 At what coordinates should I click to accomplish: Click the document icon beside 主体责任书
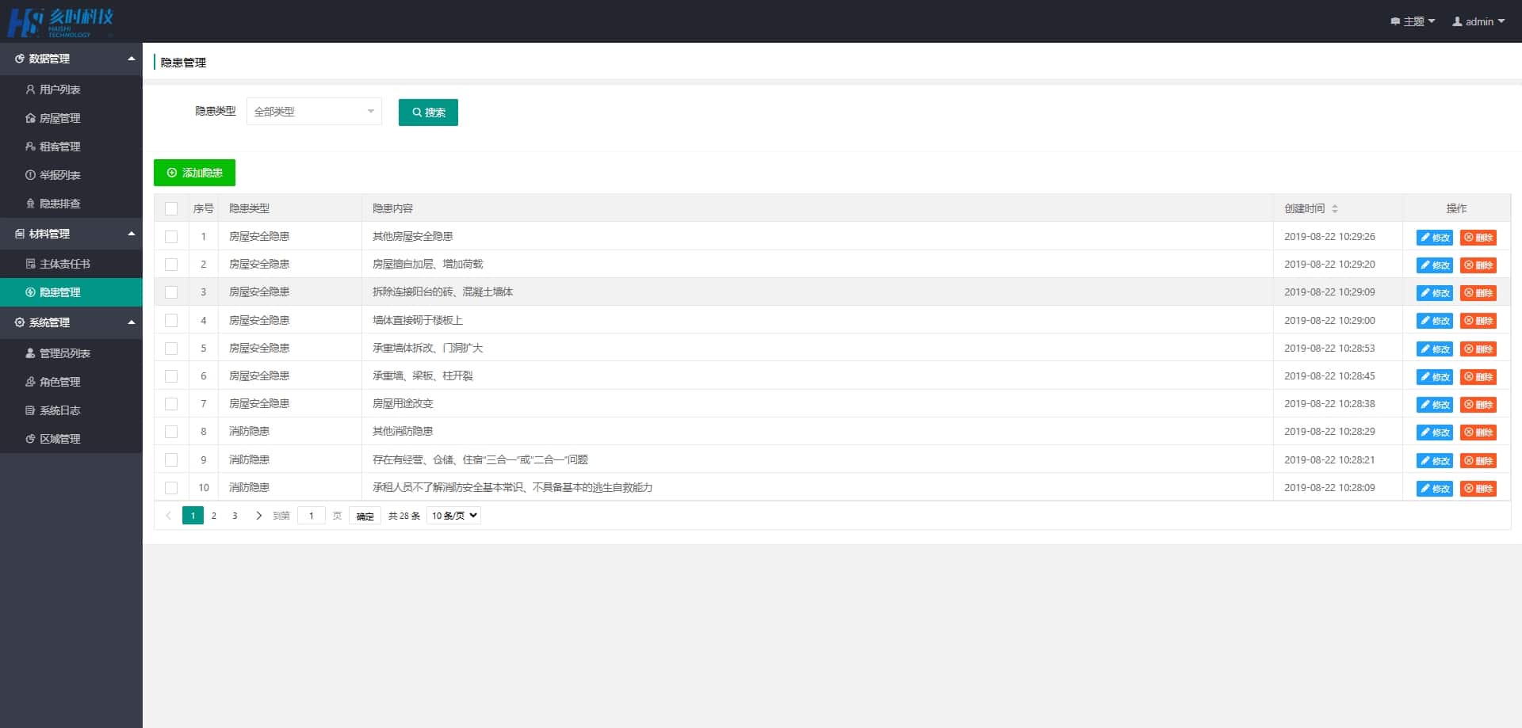[x=30, y=264]
